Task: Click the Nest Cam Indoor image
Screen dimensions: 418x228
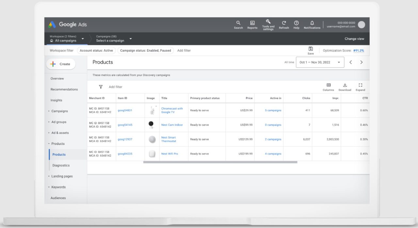Action: 151,125
